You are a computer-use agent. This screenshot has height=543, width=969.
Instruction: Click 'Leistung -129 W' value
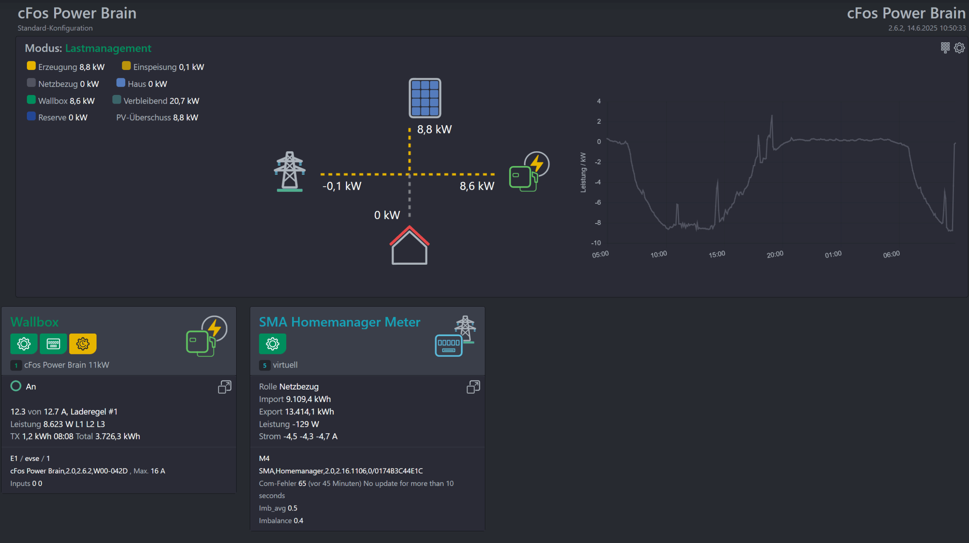point(289,424)
